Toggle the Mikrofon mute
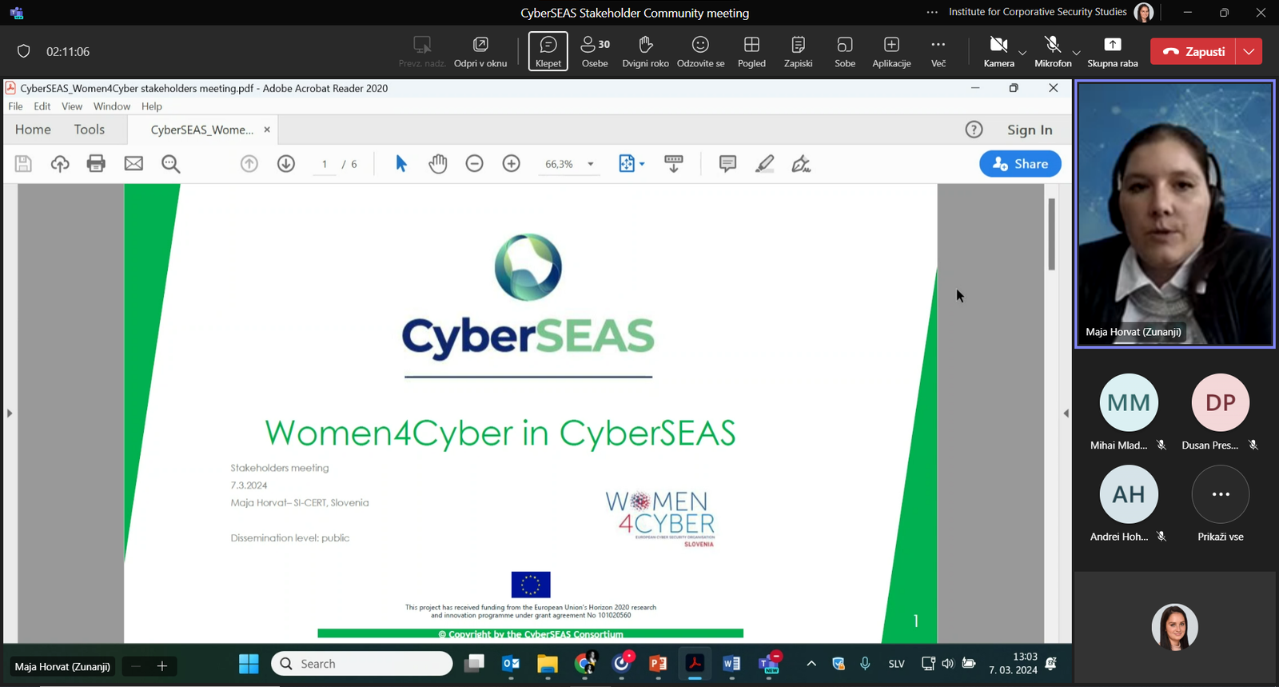This screenshot has width=1279, height=687. (1053, 51)
